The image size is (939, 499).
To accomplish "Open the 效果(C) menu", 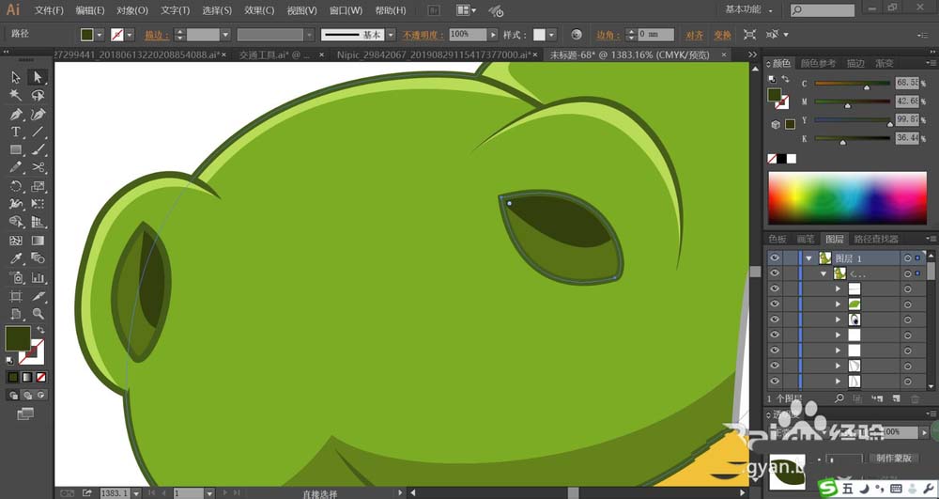I will [259, 10].
